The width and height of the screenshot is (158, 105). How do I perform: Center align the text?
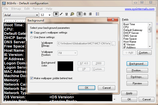coord(85,14)
